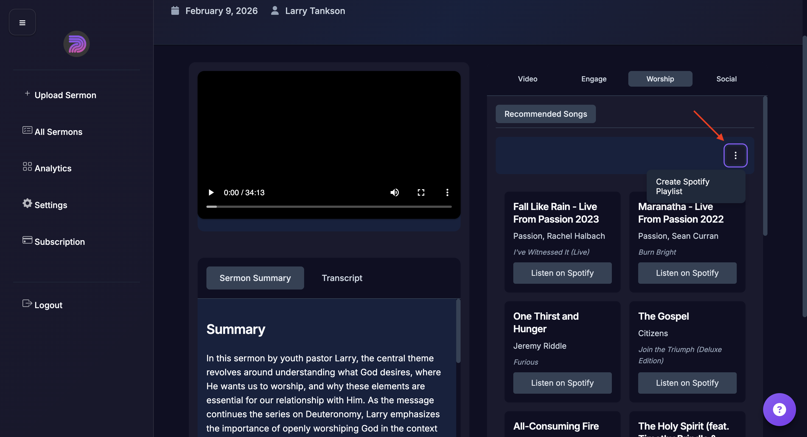The width and height of the screenshot is (807, 437).
Task: Open the purple help question-mark button
Action: tap(779, 410)
